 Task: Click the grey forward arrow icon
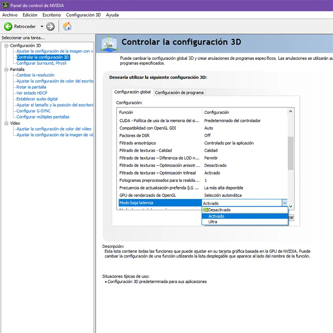click(x=50, y=27)
